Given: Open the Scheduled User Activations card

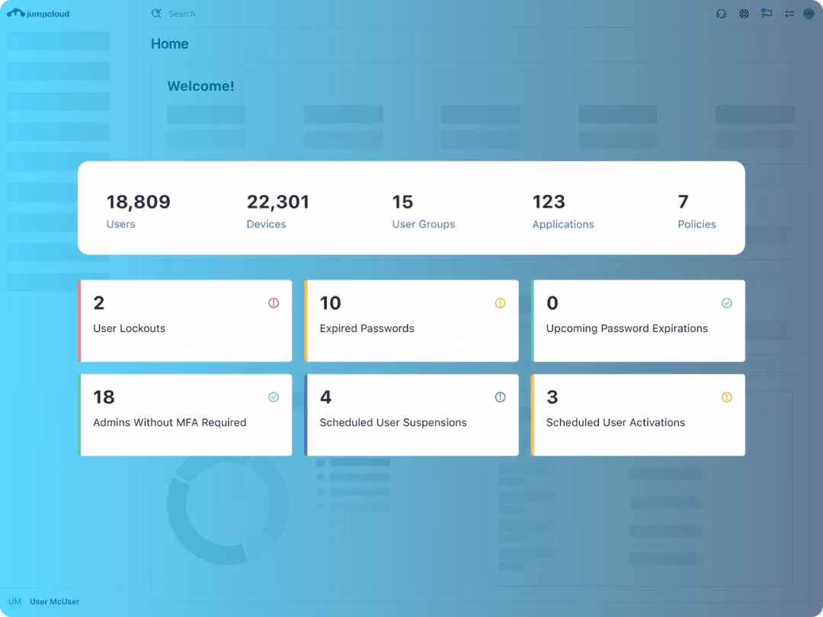Looking at the screenshot, I should 638,415.
